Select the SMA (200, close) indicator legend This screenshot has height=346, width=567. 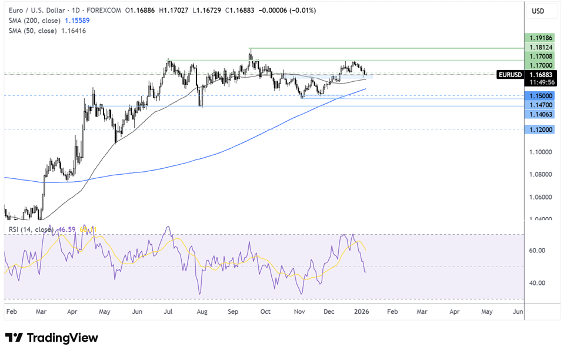(x=49, y=21)
